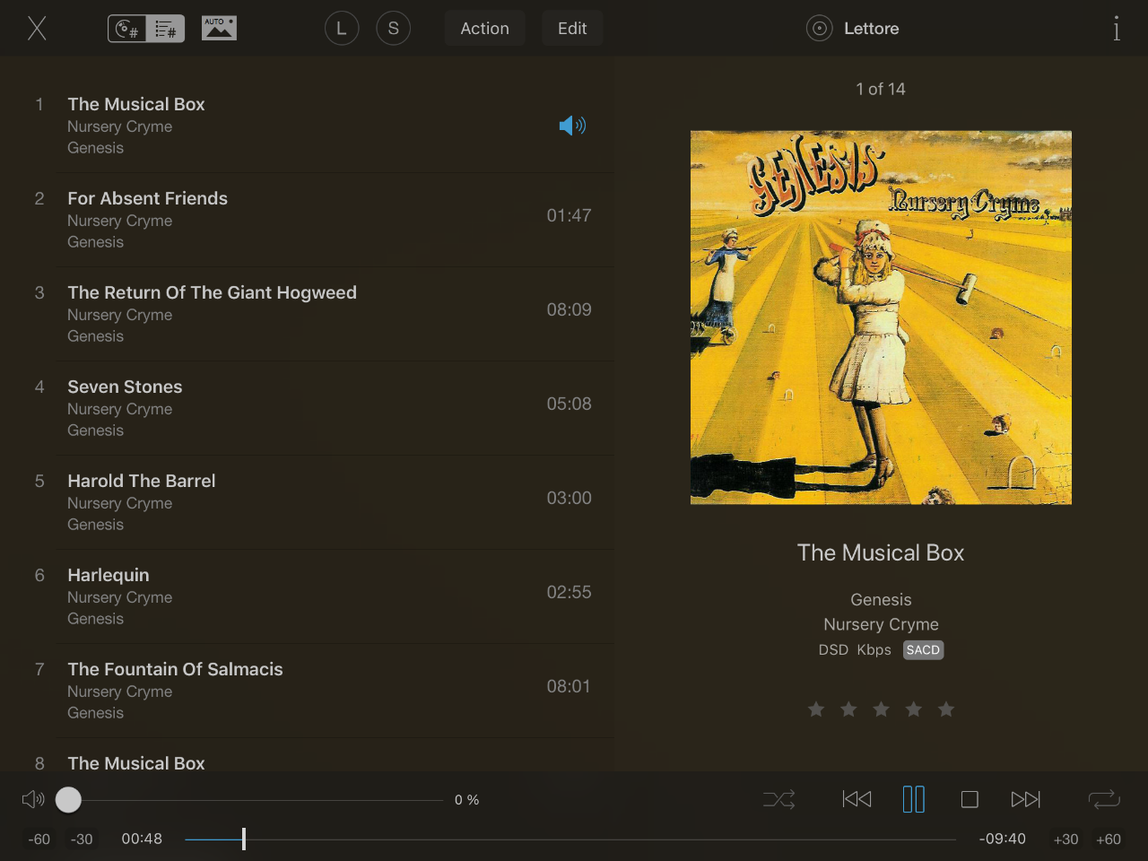Jump back 30 seconds
1148x861 pixels.
tap(82, 839)
